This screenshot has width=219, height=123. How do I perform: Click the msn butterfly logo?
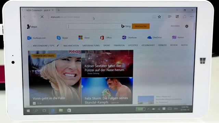click(32, 27)
